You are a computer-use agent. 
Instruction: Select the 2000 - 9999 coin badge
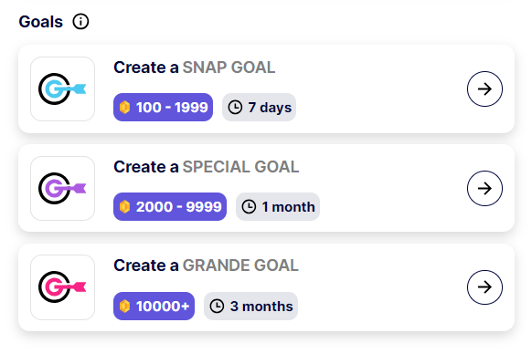170,206
